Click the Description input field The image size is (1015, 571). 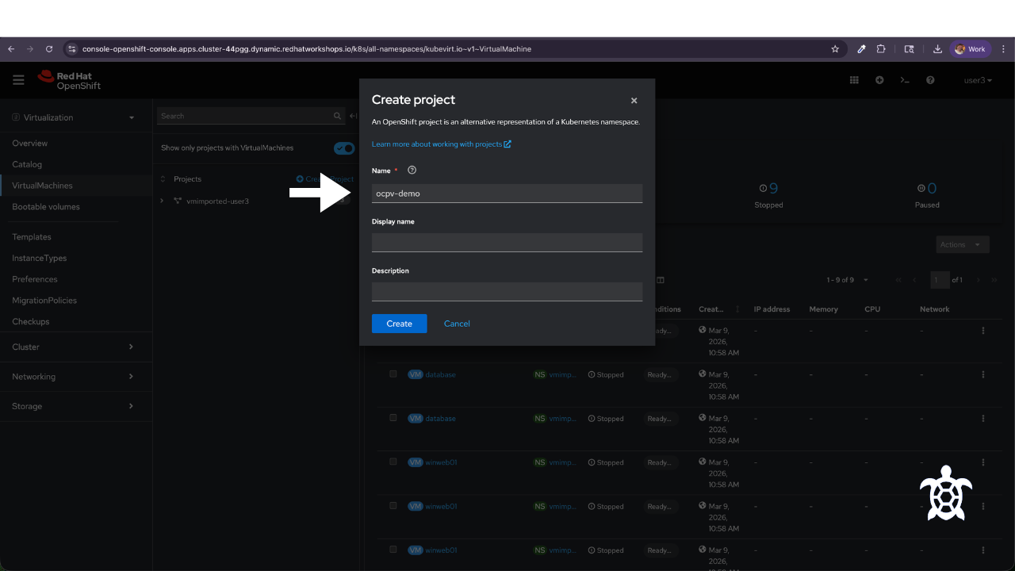(507, 291)
